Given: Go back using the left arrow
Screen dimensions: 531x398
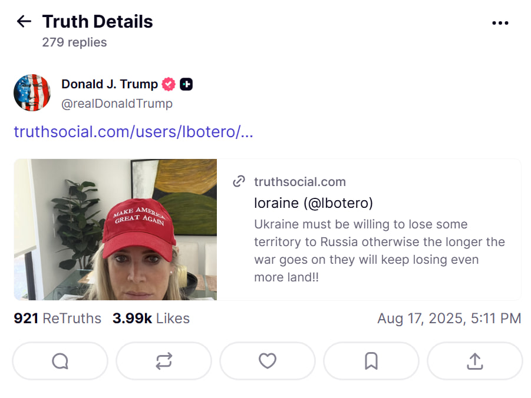Looking at the screenshot, I should click(24, 22).
